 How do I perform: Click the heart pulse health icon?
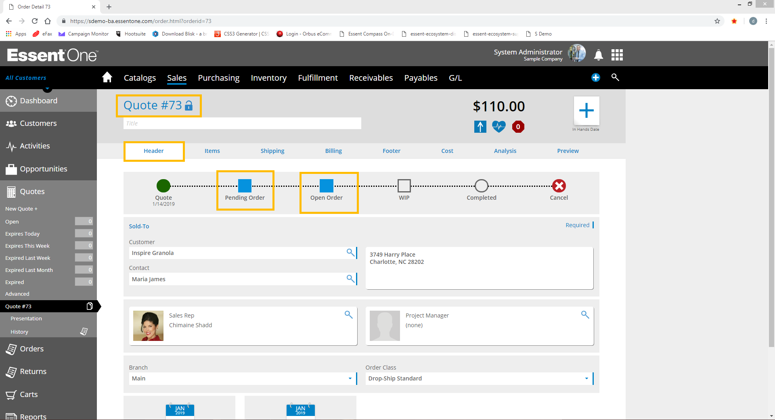pyautogui.click(x=499, y=127)
